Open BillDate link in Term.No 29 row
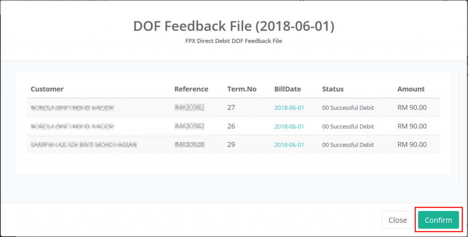 [289, 145]
